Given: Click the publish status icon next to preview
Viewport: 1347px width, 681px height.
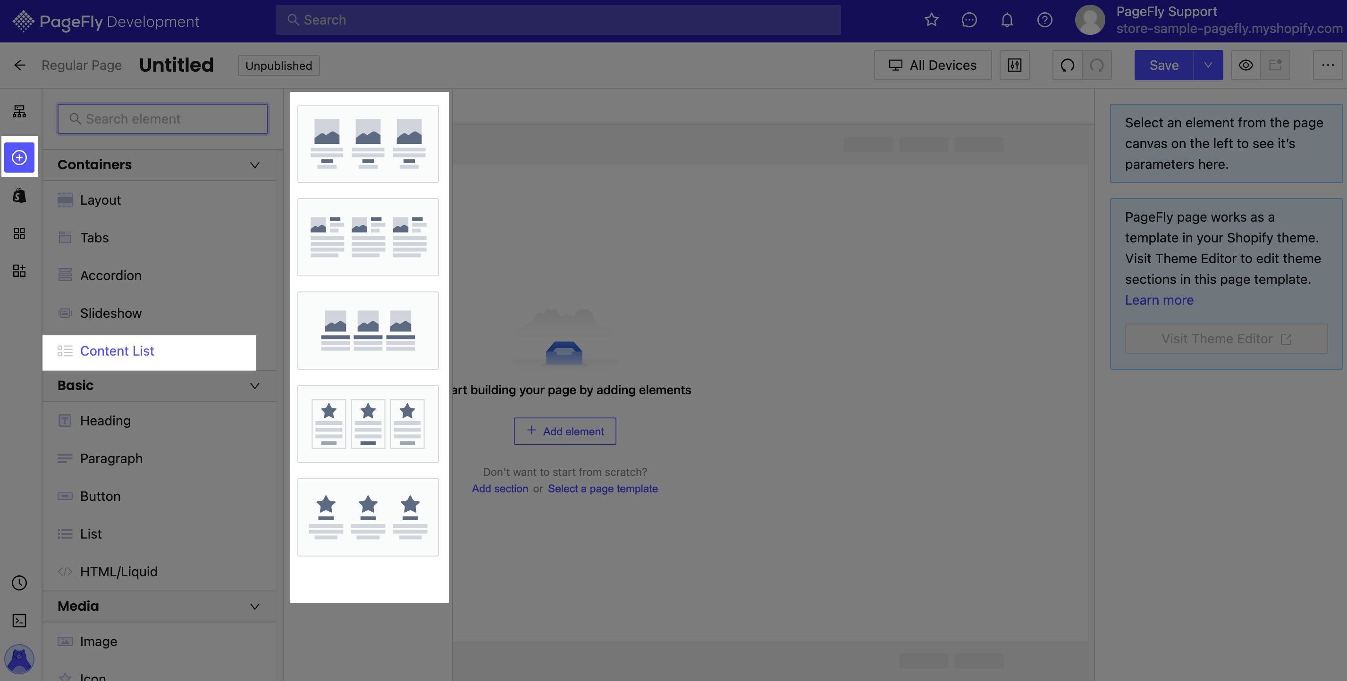Looking at the screenshot, I should tap(1275, 66).
